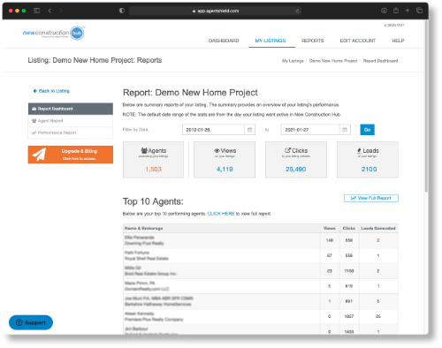Open the downloads icon in Safari toolbar

pos(384,11)
